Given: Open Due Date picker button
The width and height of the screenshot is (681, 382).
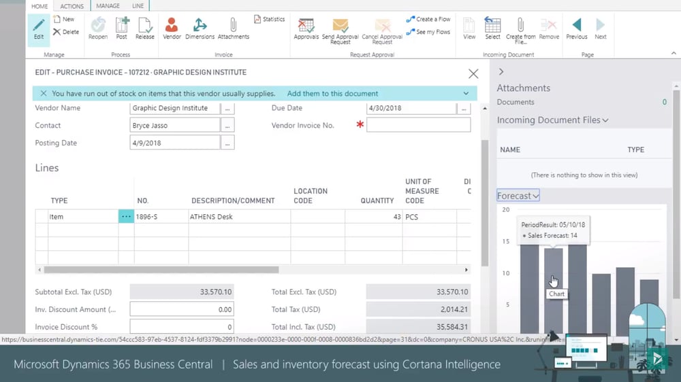Looking at the screenshot, I should pyautogui.click(x=464, y=108).
